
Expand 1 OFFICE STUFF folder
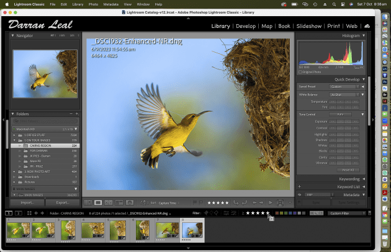(14, 135)
